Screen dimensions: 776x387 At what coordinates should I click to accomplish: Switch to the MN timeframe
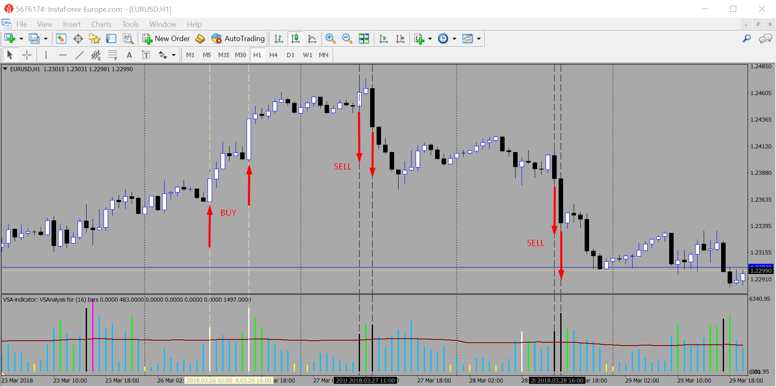pos(323,55)
